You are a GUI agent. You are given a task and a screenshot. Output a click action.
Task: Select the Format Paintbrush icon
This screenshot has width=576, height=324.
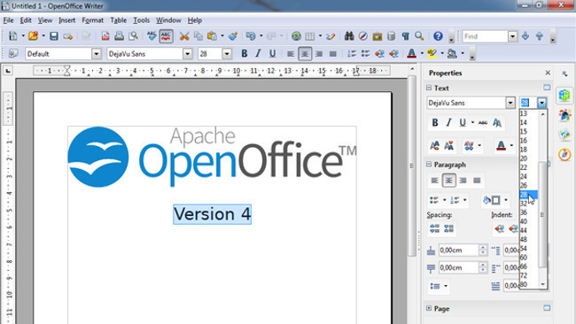point(233,36)
